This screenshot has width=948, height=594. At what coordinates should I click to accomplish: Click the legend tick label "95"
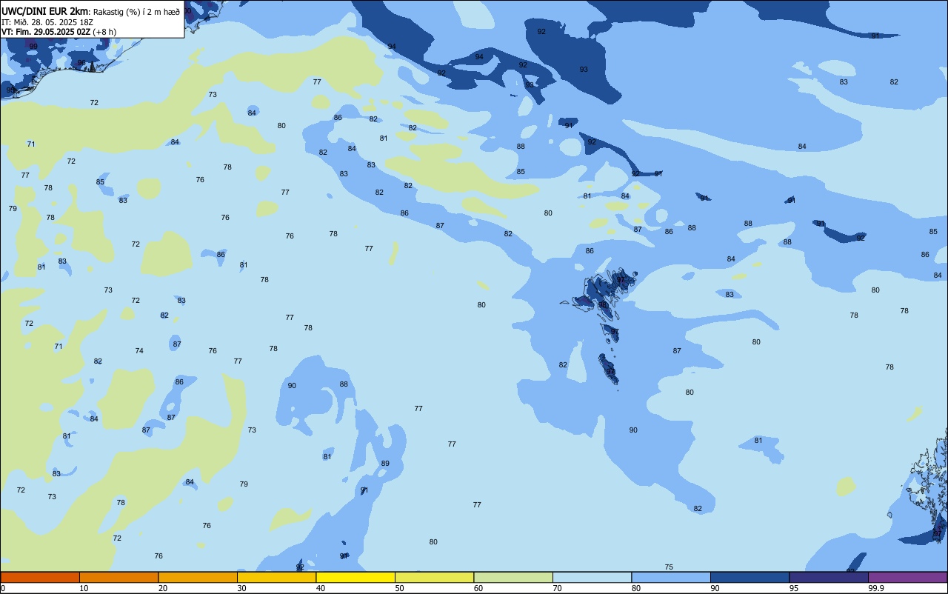(794, 588)
